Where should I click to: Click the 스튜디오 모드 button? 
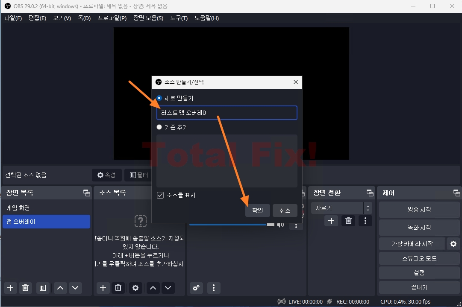[419, 258]
